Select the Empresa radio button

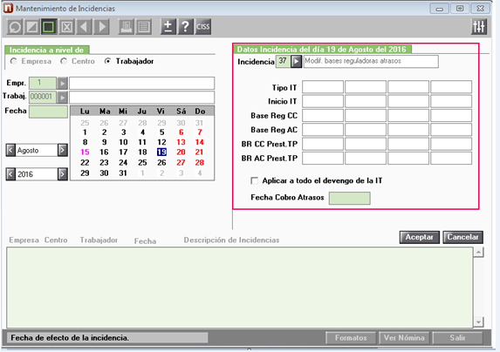13,61
